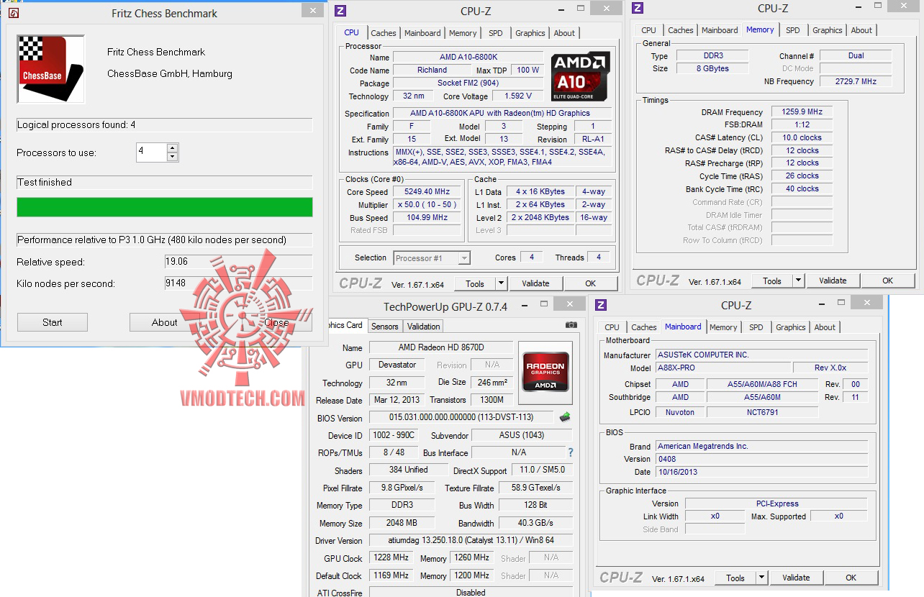Click the Tools button in the CPU-Z Memory window

[772, 281]
